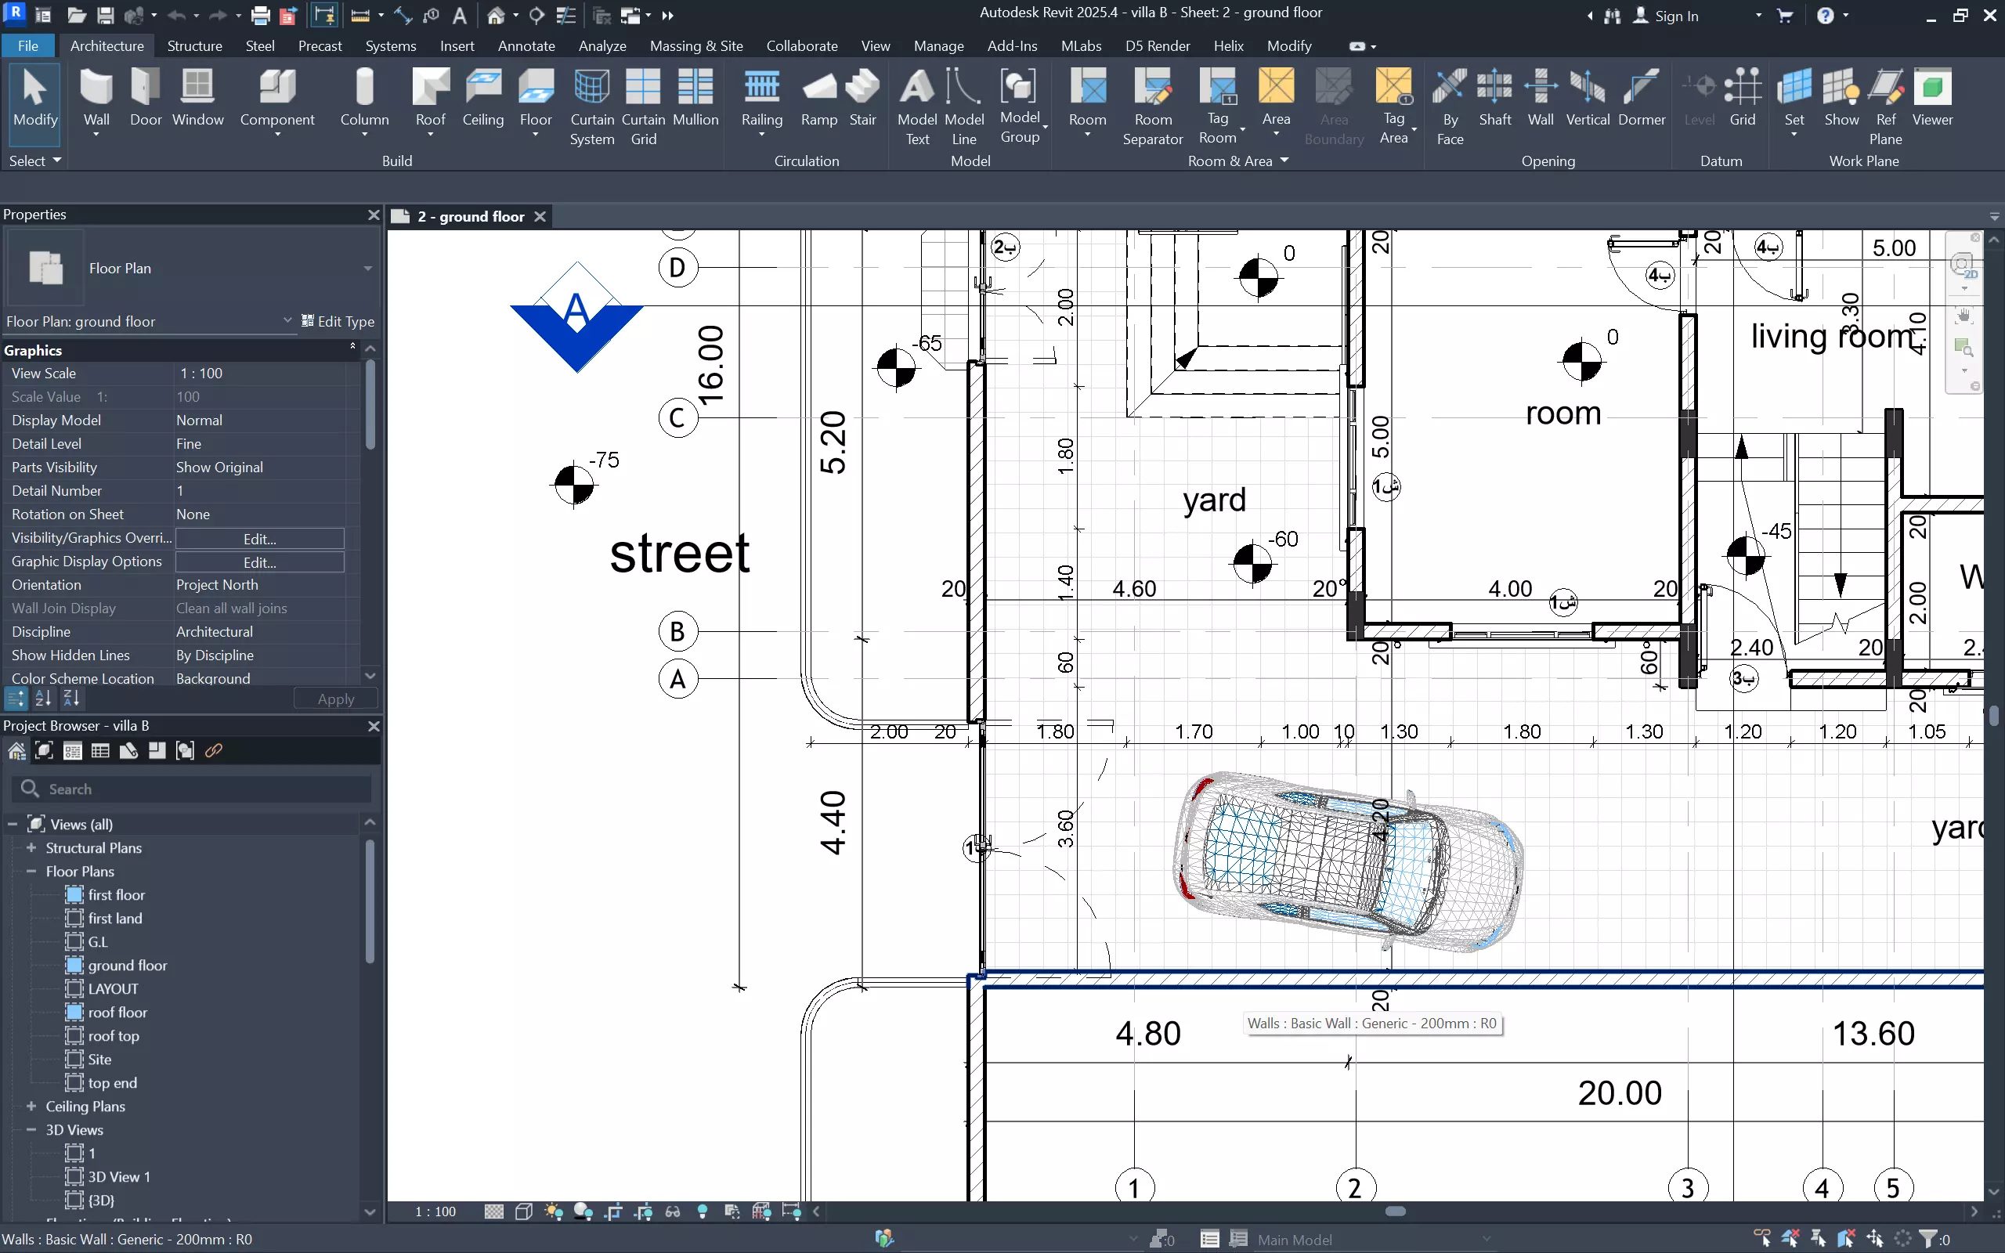Toggle Shadows in view control bar
Screen dimensions: 2005x1253
583,1211
